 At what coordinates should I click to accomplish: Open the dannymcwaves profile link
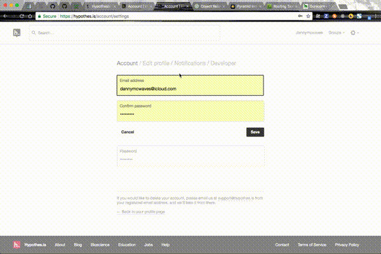pyautogui.click(x=309, y=32)
